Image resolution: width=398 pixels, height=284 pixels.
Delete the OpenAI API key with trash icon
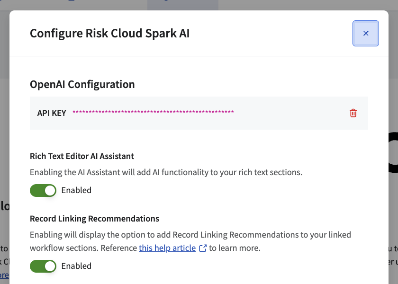pyautogui.click(x=353, y=113)
